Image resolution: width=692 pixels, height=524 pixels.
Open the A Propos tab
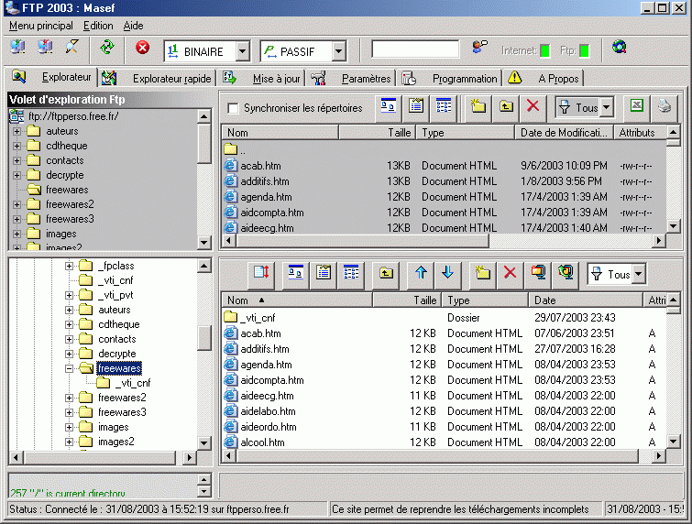[x=544, y=79]
